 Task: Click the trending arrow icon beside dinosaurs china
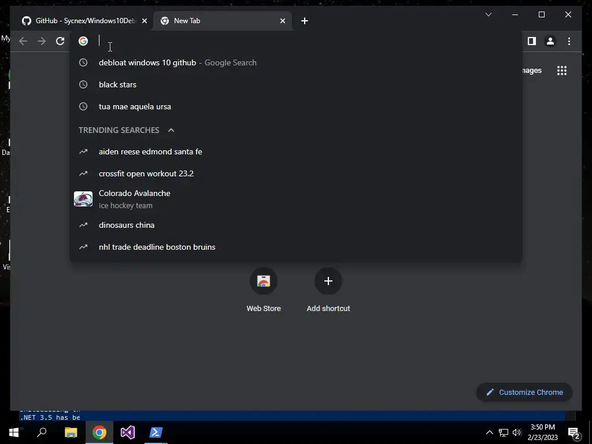coord(83,225)
